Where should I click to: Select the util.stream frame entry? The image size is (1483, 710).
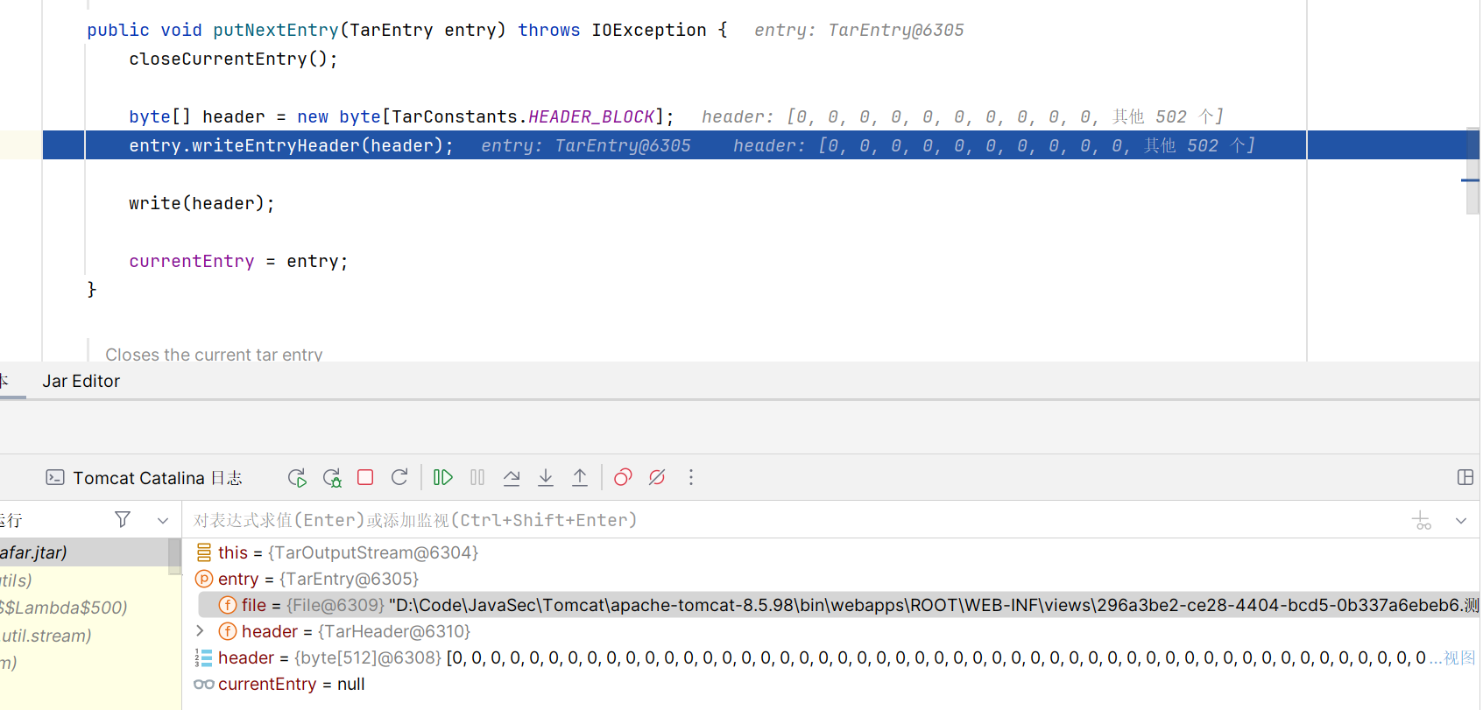46,636
